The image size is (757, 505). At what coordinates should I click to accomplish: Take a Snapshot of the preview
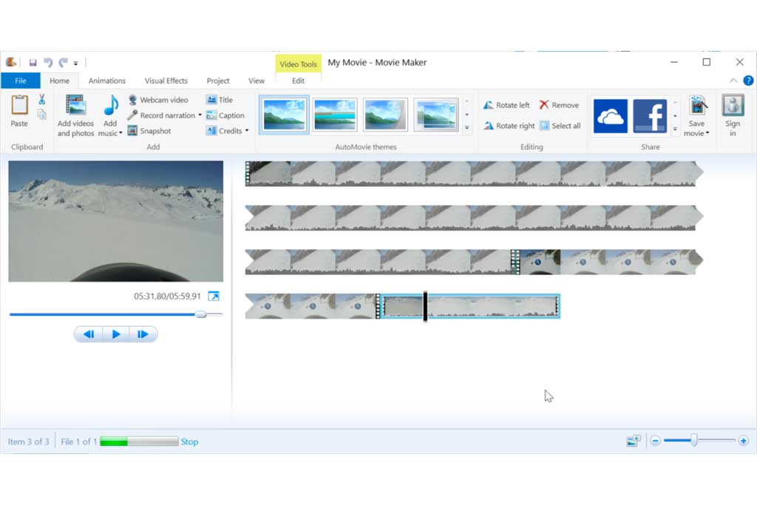pos(132,131)
